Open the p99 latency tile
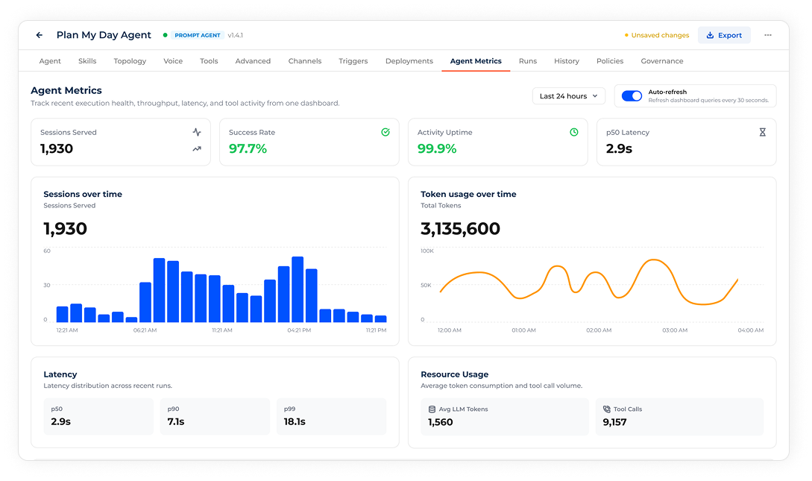This screenshot has height=481, width=812. [x=331, y=416]
